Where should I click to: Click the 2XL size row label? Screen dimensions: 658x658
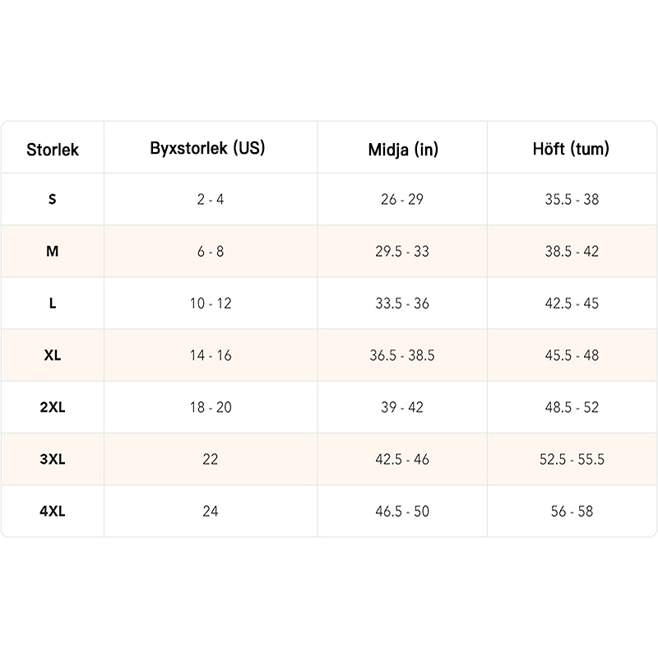53,407
